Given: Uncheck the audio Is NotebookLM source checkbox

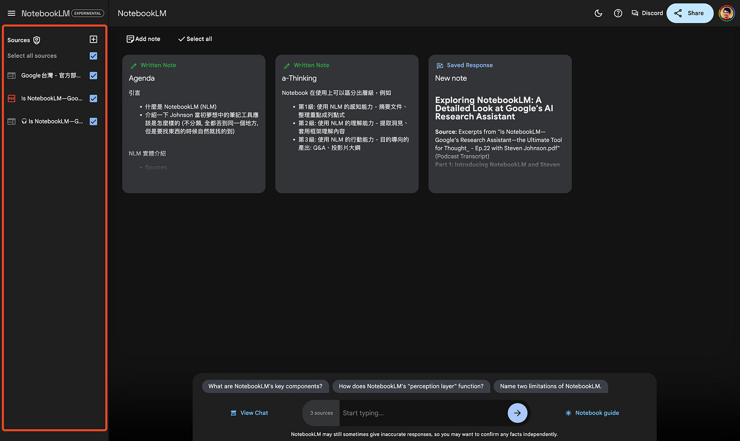Looking at the screenshot, I should point(94,121).
